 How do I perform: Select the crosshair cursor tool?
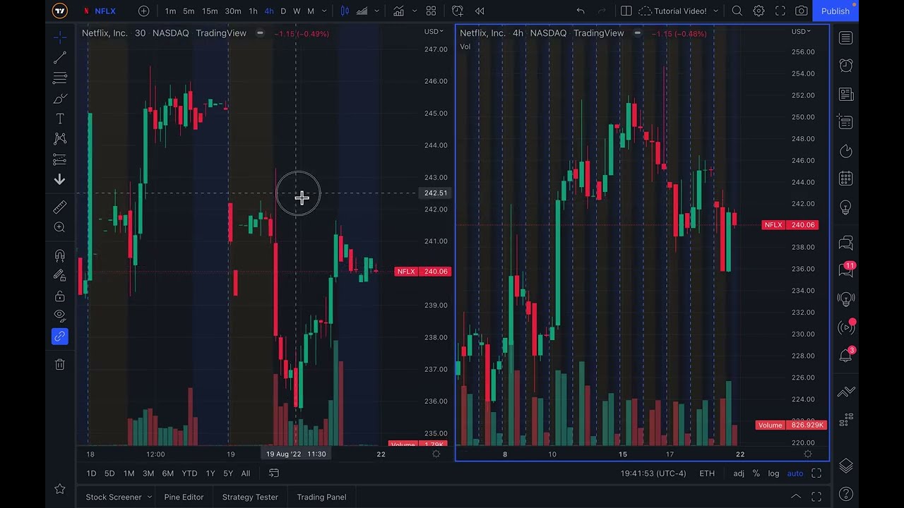(x=60, y=36)
